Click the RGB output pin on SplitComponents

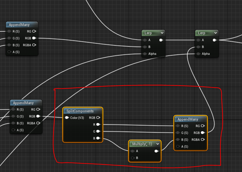click(x=98, y=118)
